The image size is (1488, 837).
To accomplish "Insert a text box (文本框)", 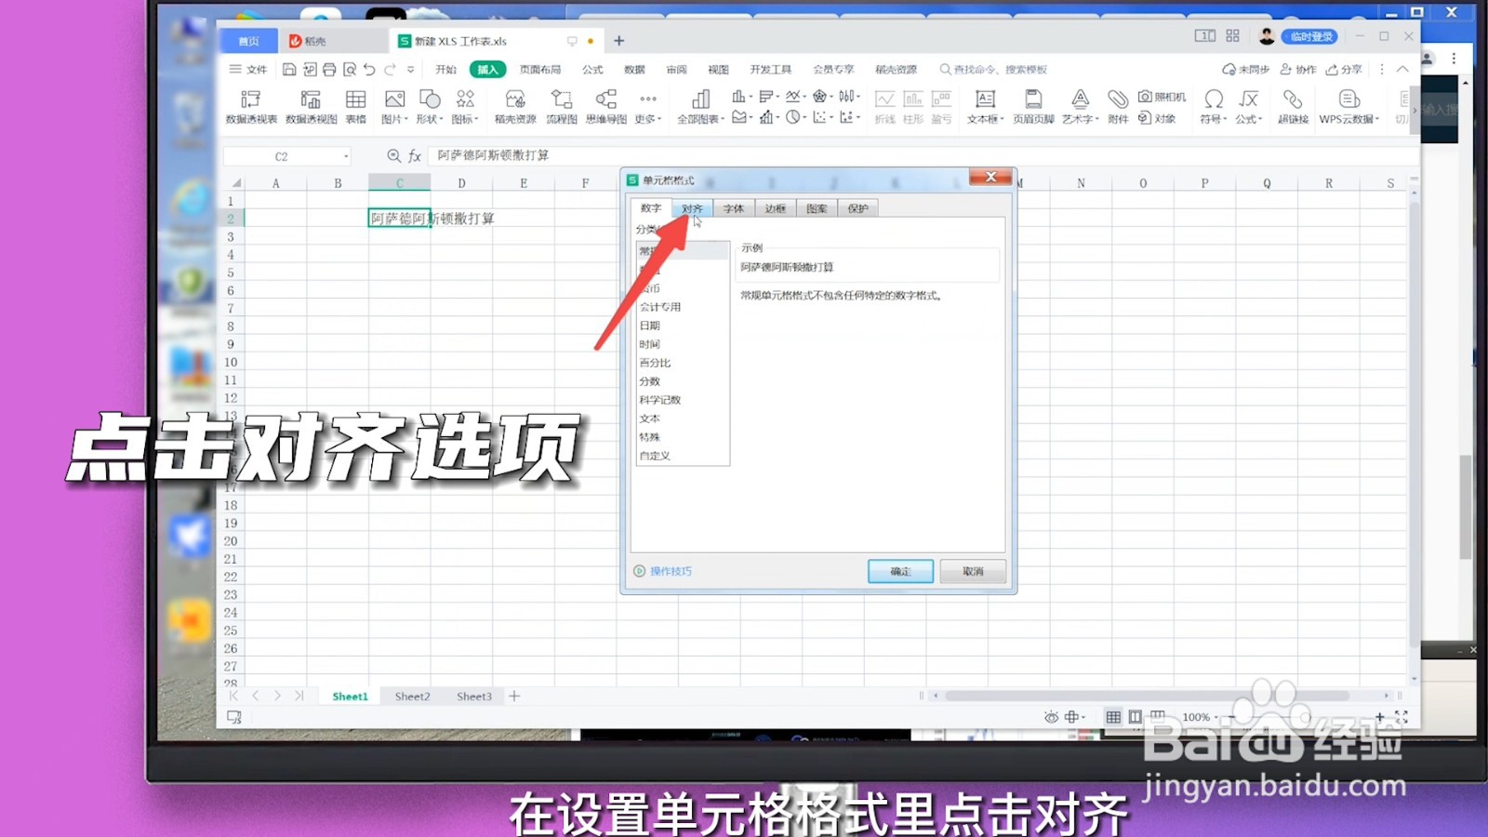I will pyautogui.click(x=985, y=107).
